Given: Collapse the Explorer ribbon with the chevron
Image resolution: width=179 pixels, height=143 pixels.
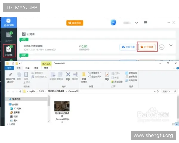Looking at the screenshot, I should click(174, 68).
